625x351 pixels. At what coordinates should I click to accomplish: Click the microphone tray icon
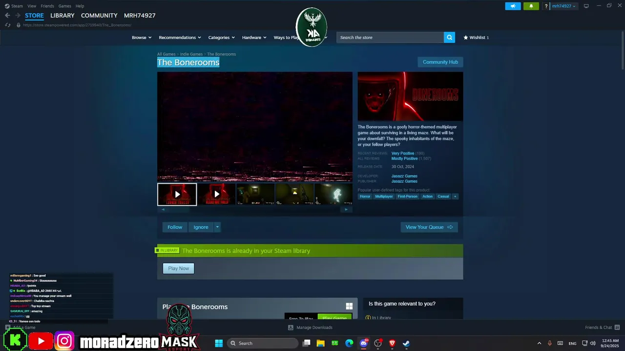click(550, 343)
